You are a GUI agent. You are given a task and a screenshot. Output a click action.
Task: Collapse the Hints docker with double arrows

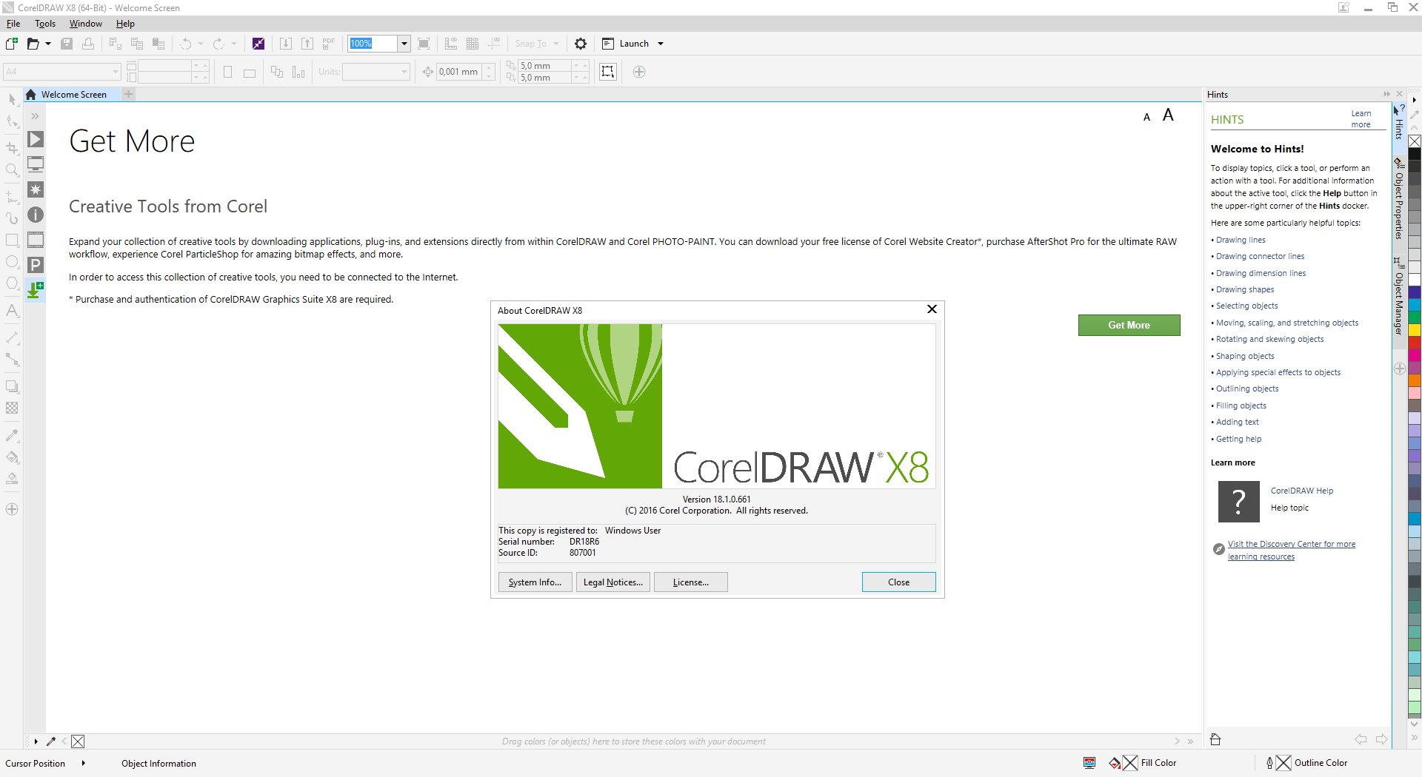pos(1386,94)
